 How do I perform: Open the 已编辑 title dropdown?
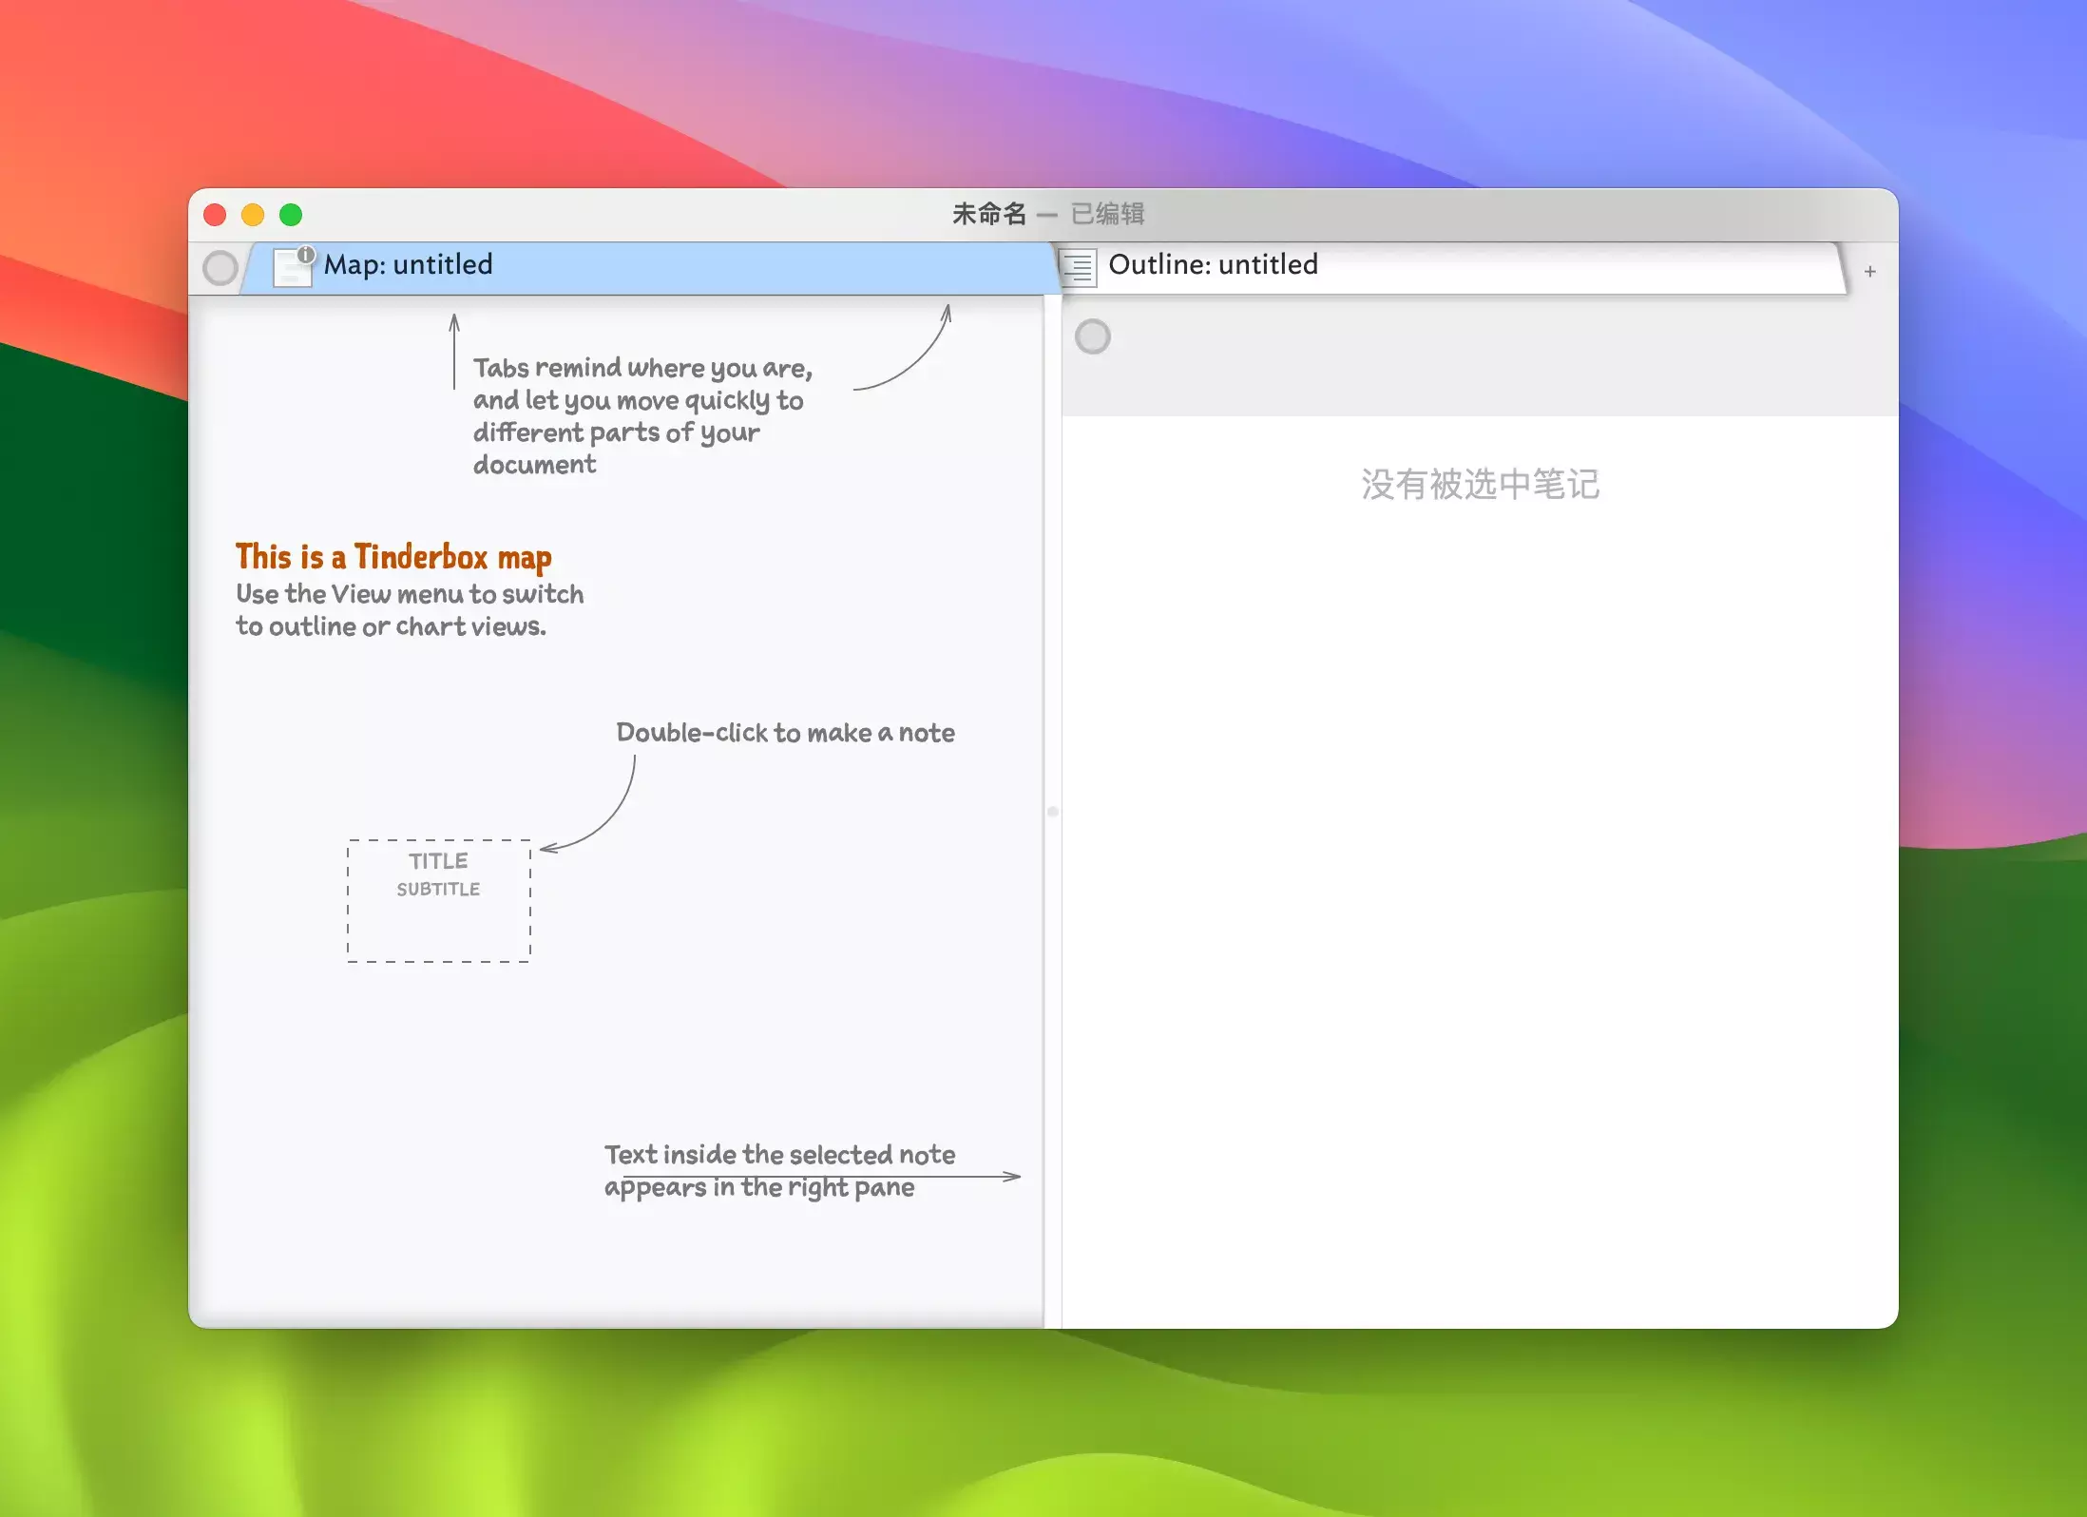click(x=1107, y=215)
